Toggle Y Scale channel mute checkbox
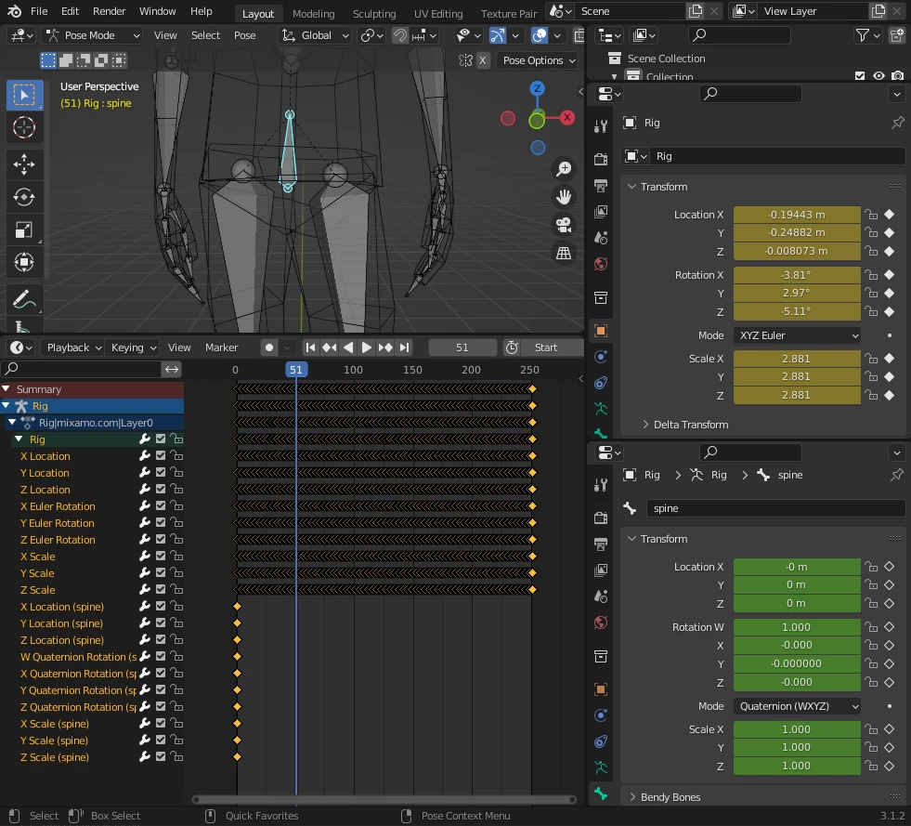 161,573
